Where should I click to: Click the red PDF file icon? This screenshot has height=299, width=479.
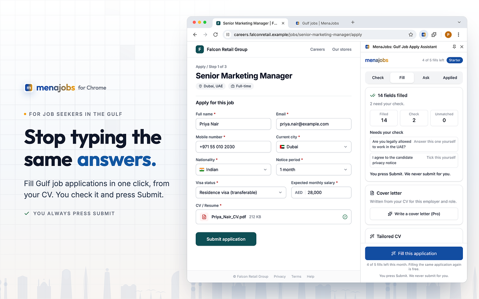click(204, 217)
